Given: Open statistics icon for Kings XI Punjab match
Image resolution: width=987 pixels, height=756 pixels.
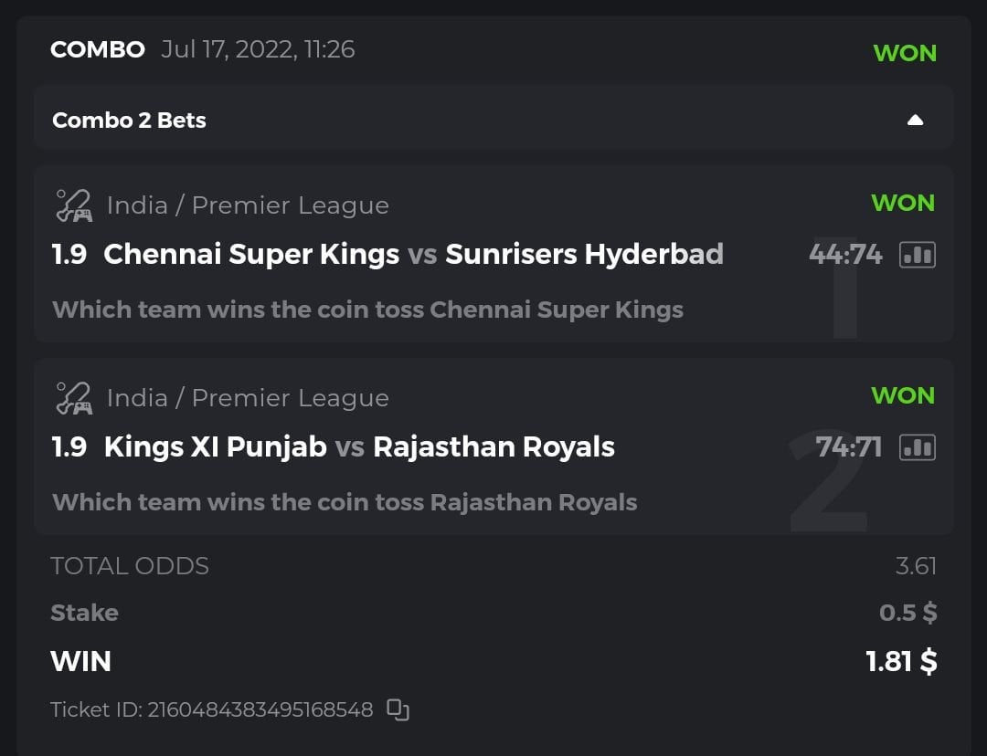Looking at the screenshot, I should click(917, 447).
